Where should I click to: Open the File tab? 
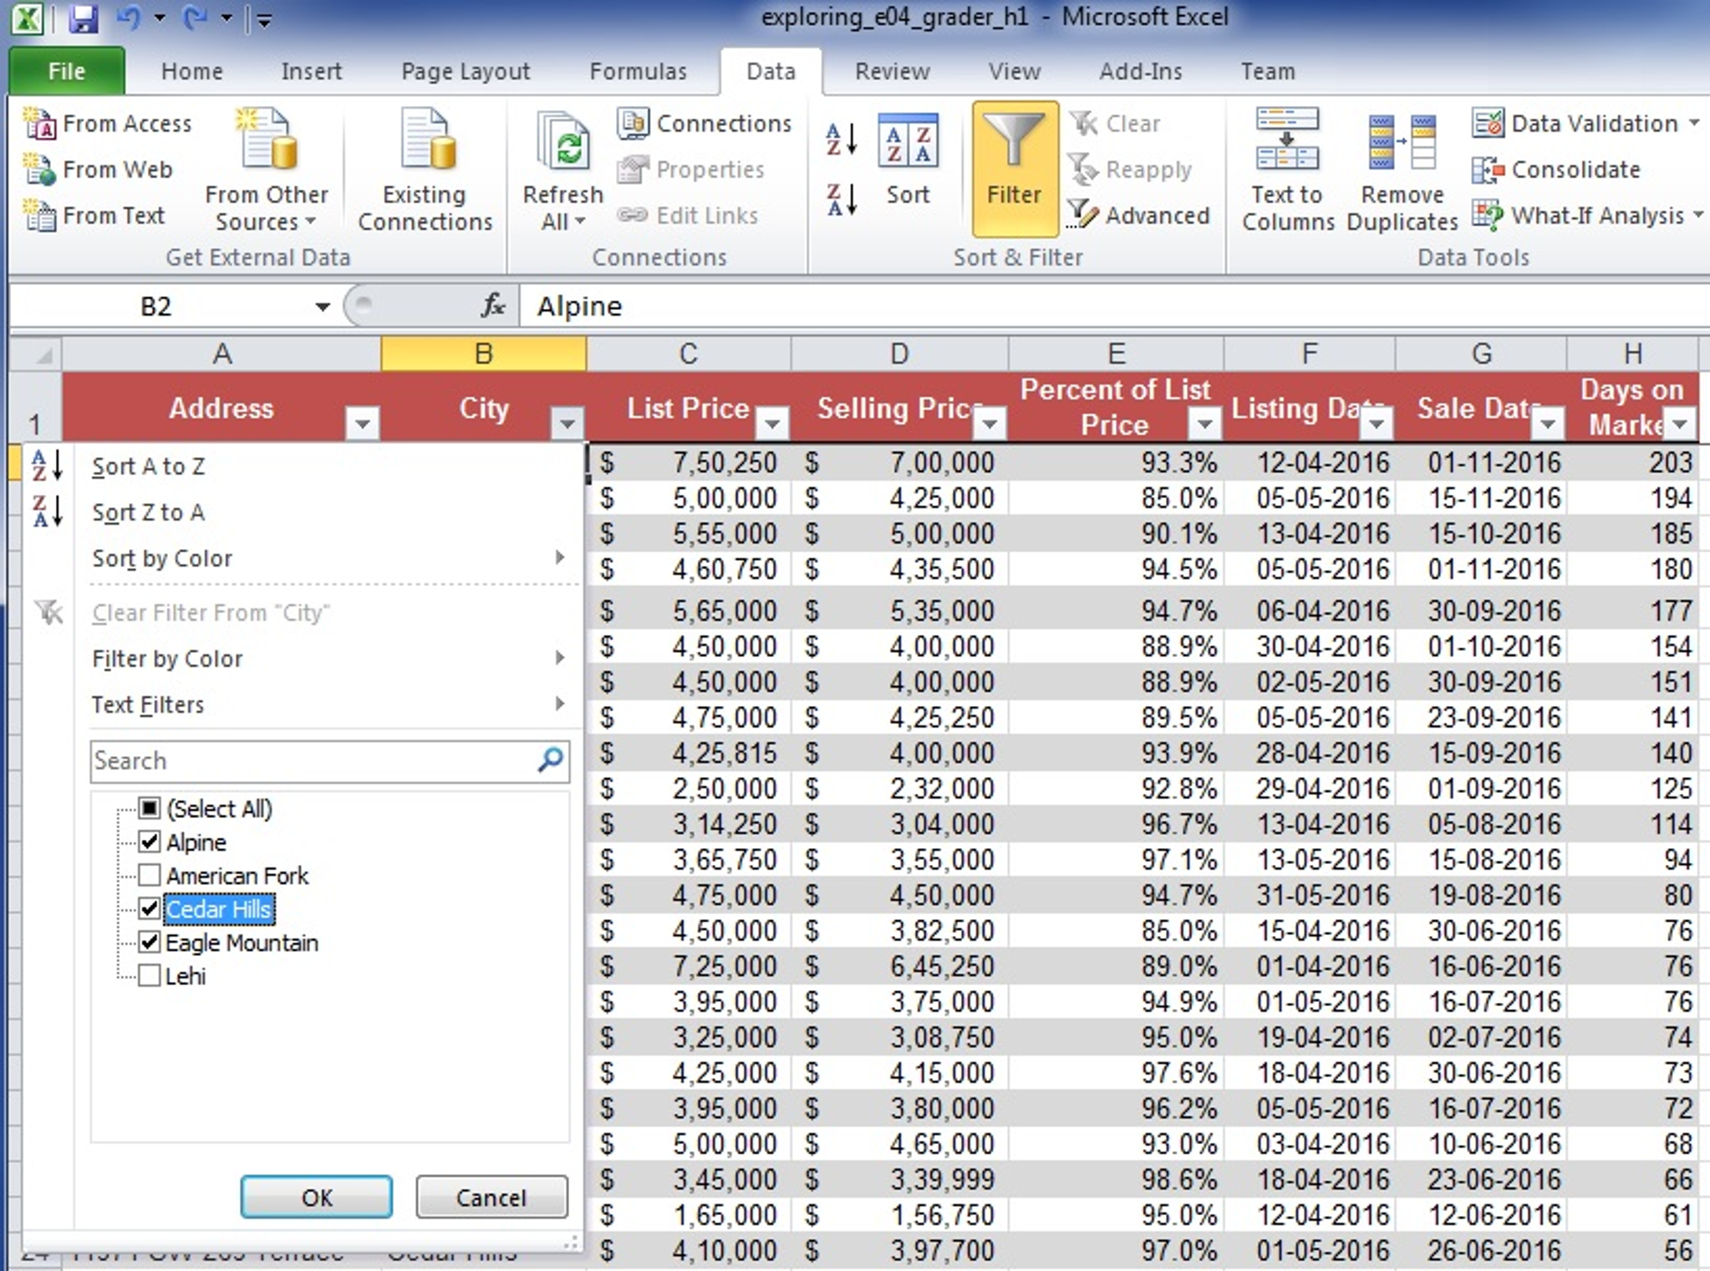point(67,72)
